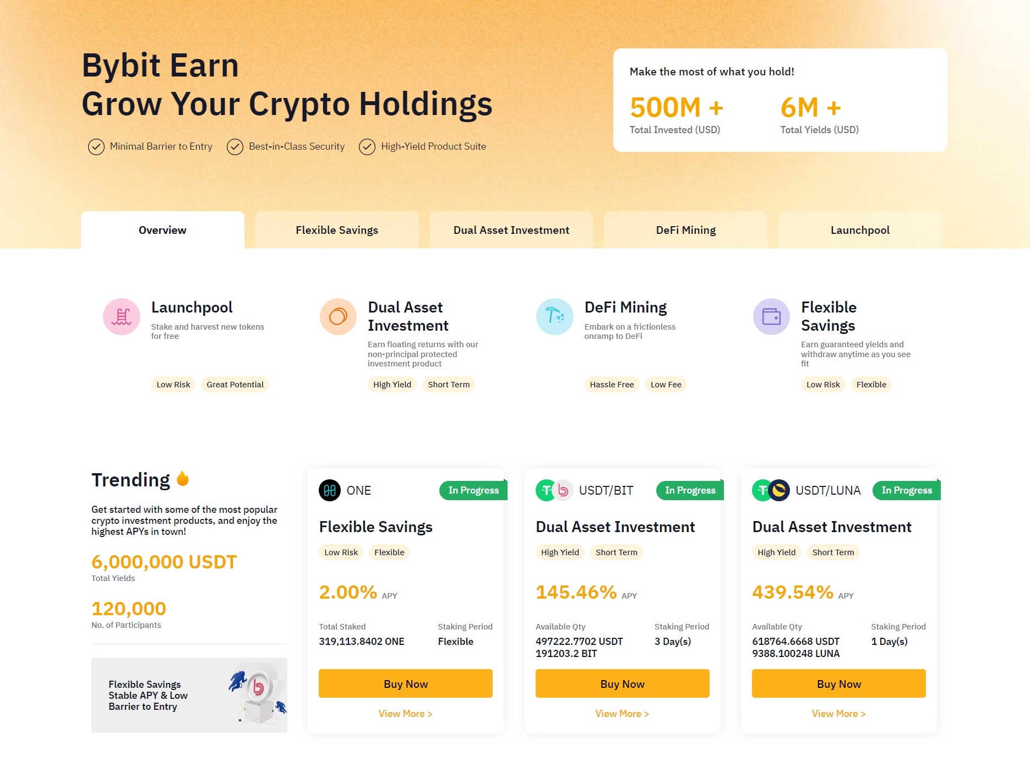
Task: Click the blue DeFi Mining pickaxe icon
Action: click(554, 316)
